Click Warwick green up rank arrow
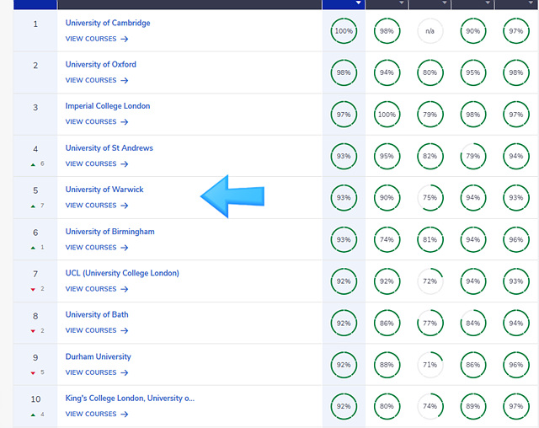Image resolution: width=539 pixels, height=428 pixels. tap(33, 206)
